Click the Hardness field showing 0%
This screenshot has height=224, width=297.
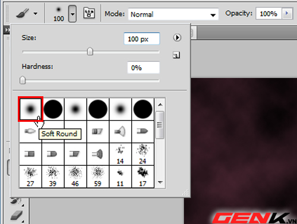point(143,68)
